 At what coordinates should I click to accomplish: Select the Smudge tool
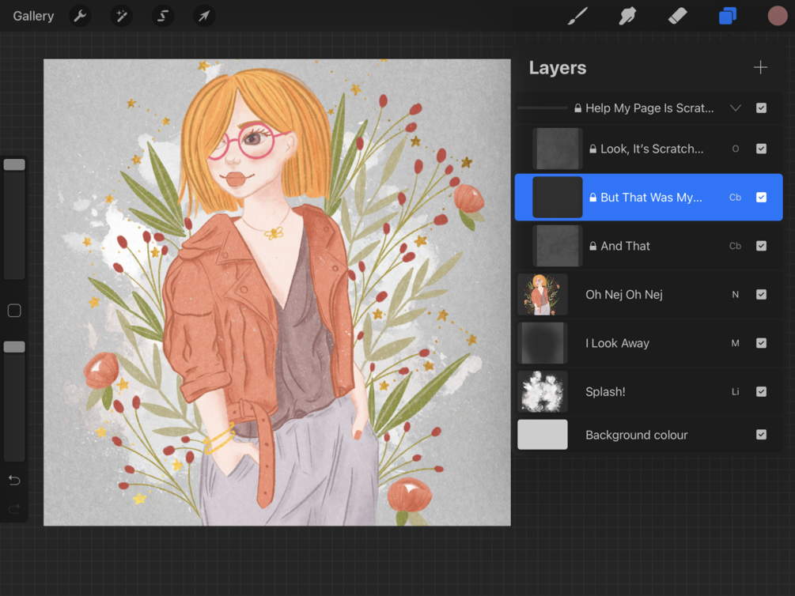coord(628,16)
